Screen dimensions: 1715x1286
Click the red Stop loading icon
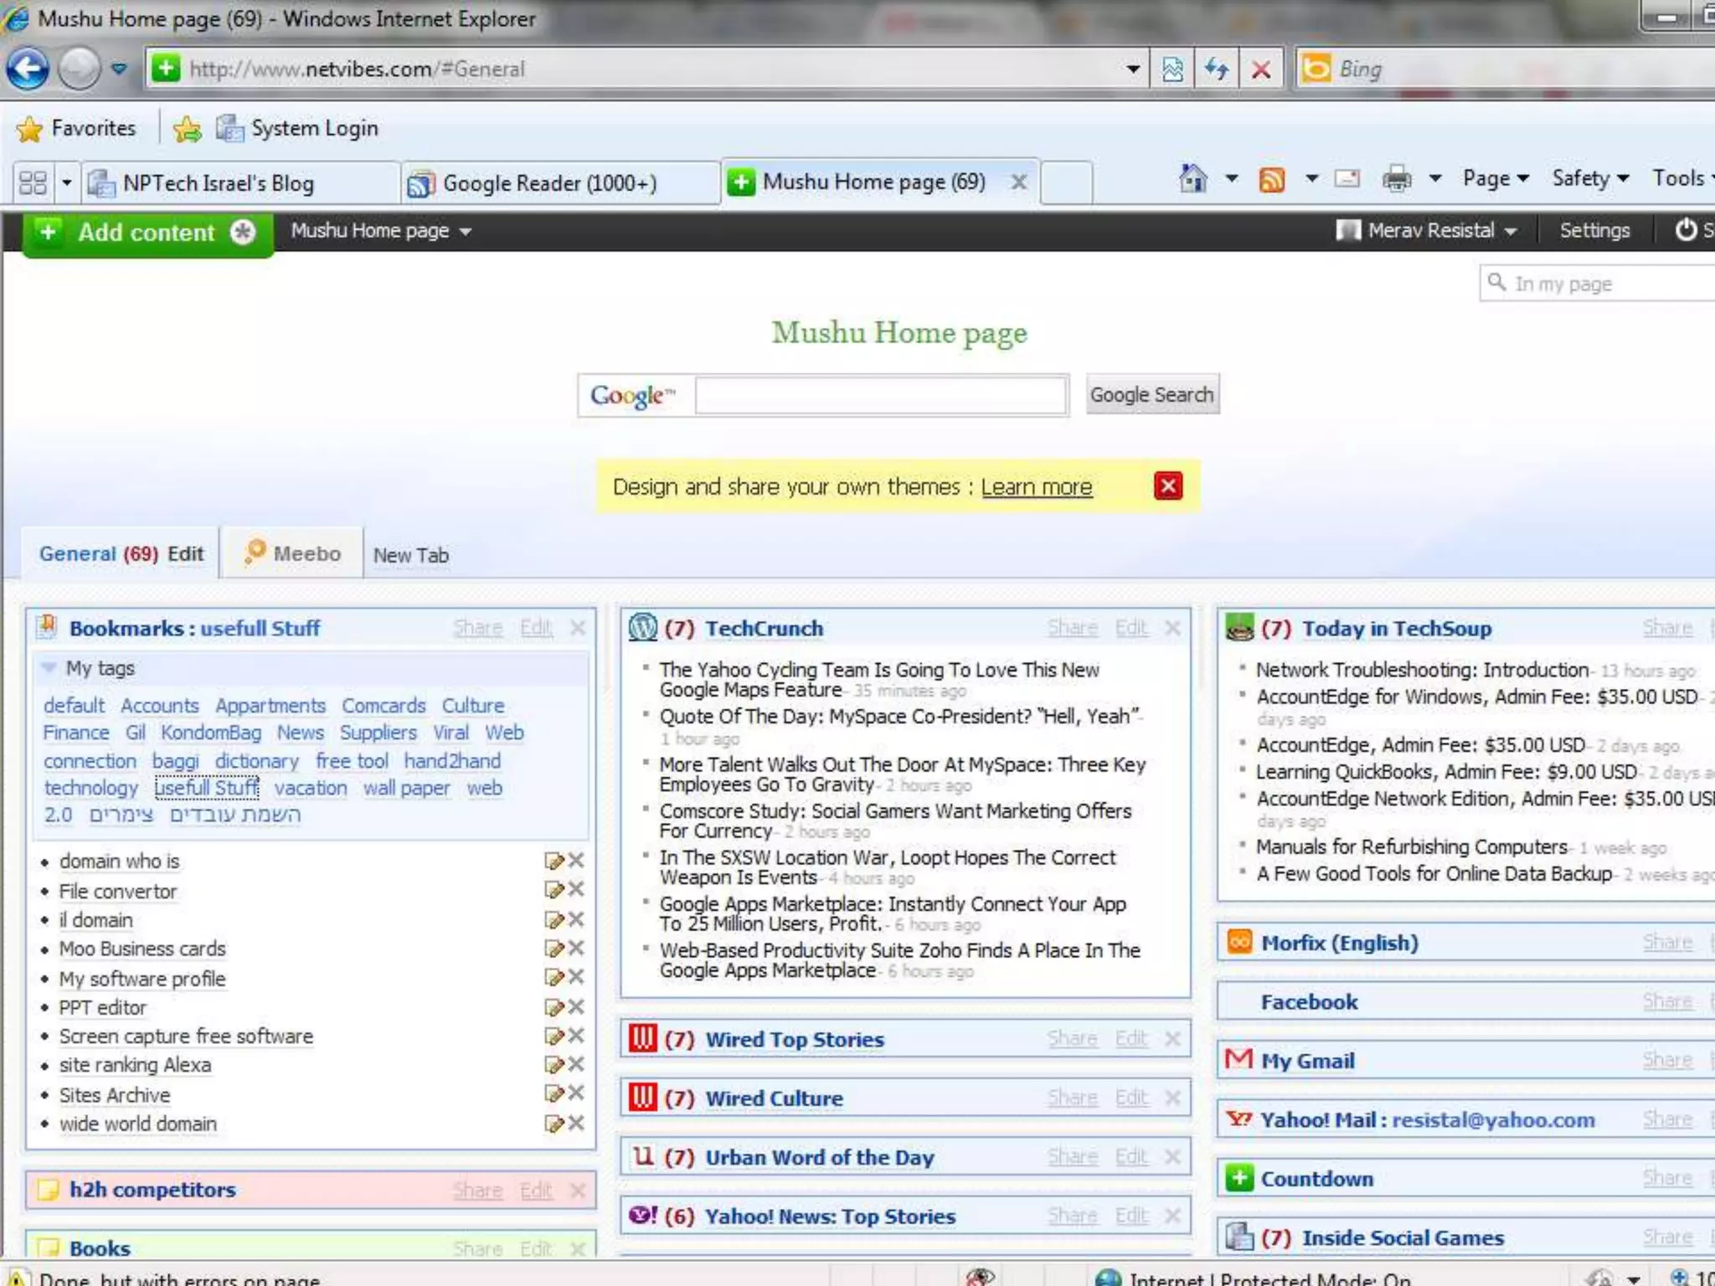pos(1260,69)
